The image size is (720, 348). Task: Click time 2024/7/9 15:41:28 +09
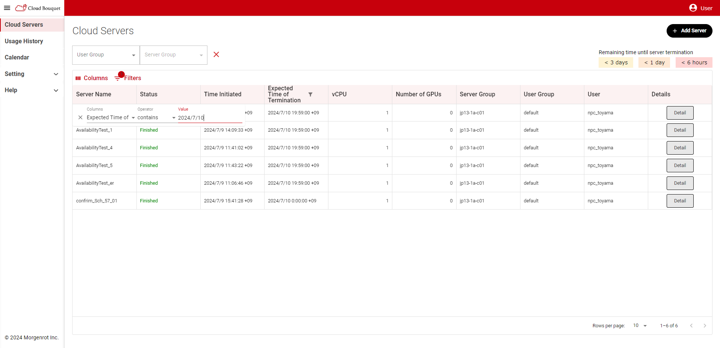pyautogui.click(x=228, y=201)
